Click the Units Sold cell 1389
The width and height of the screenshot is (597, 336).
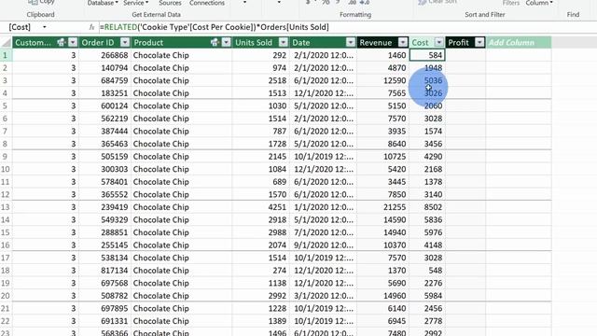point(260,321)
